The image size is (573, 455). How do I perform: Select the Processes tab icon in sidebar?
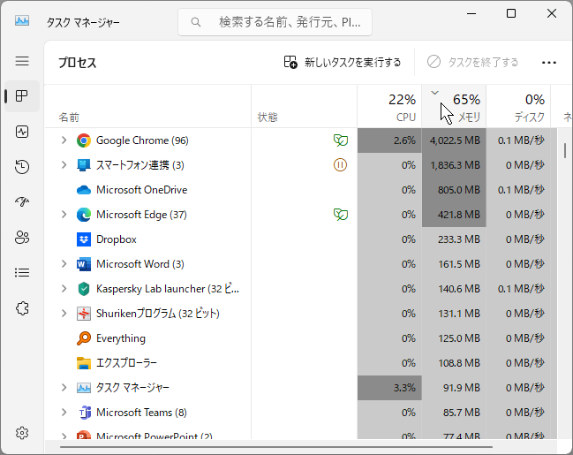(22, 96)
